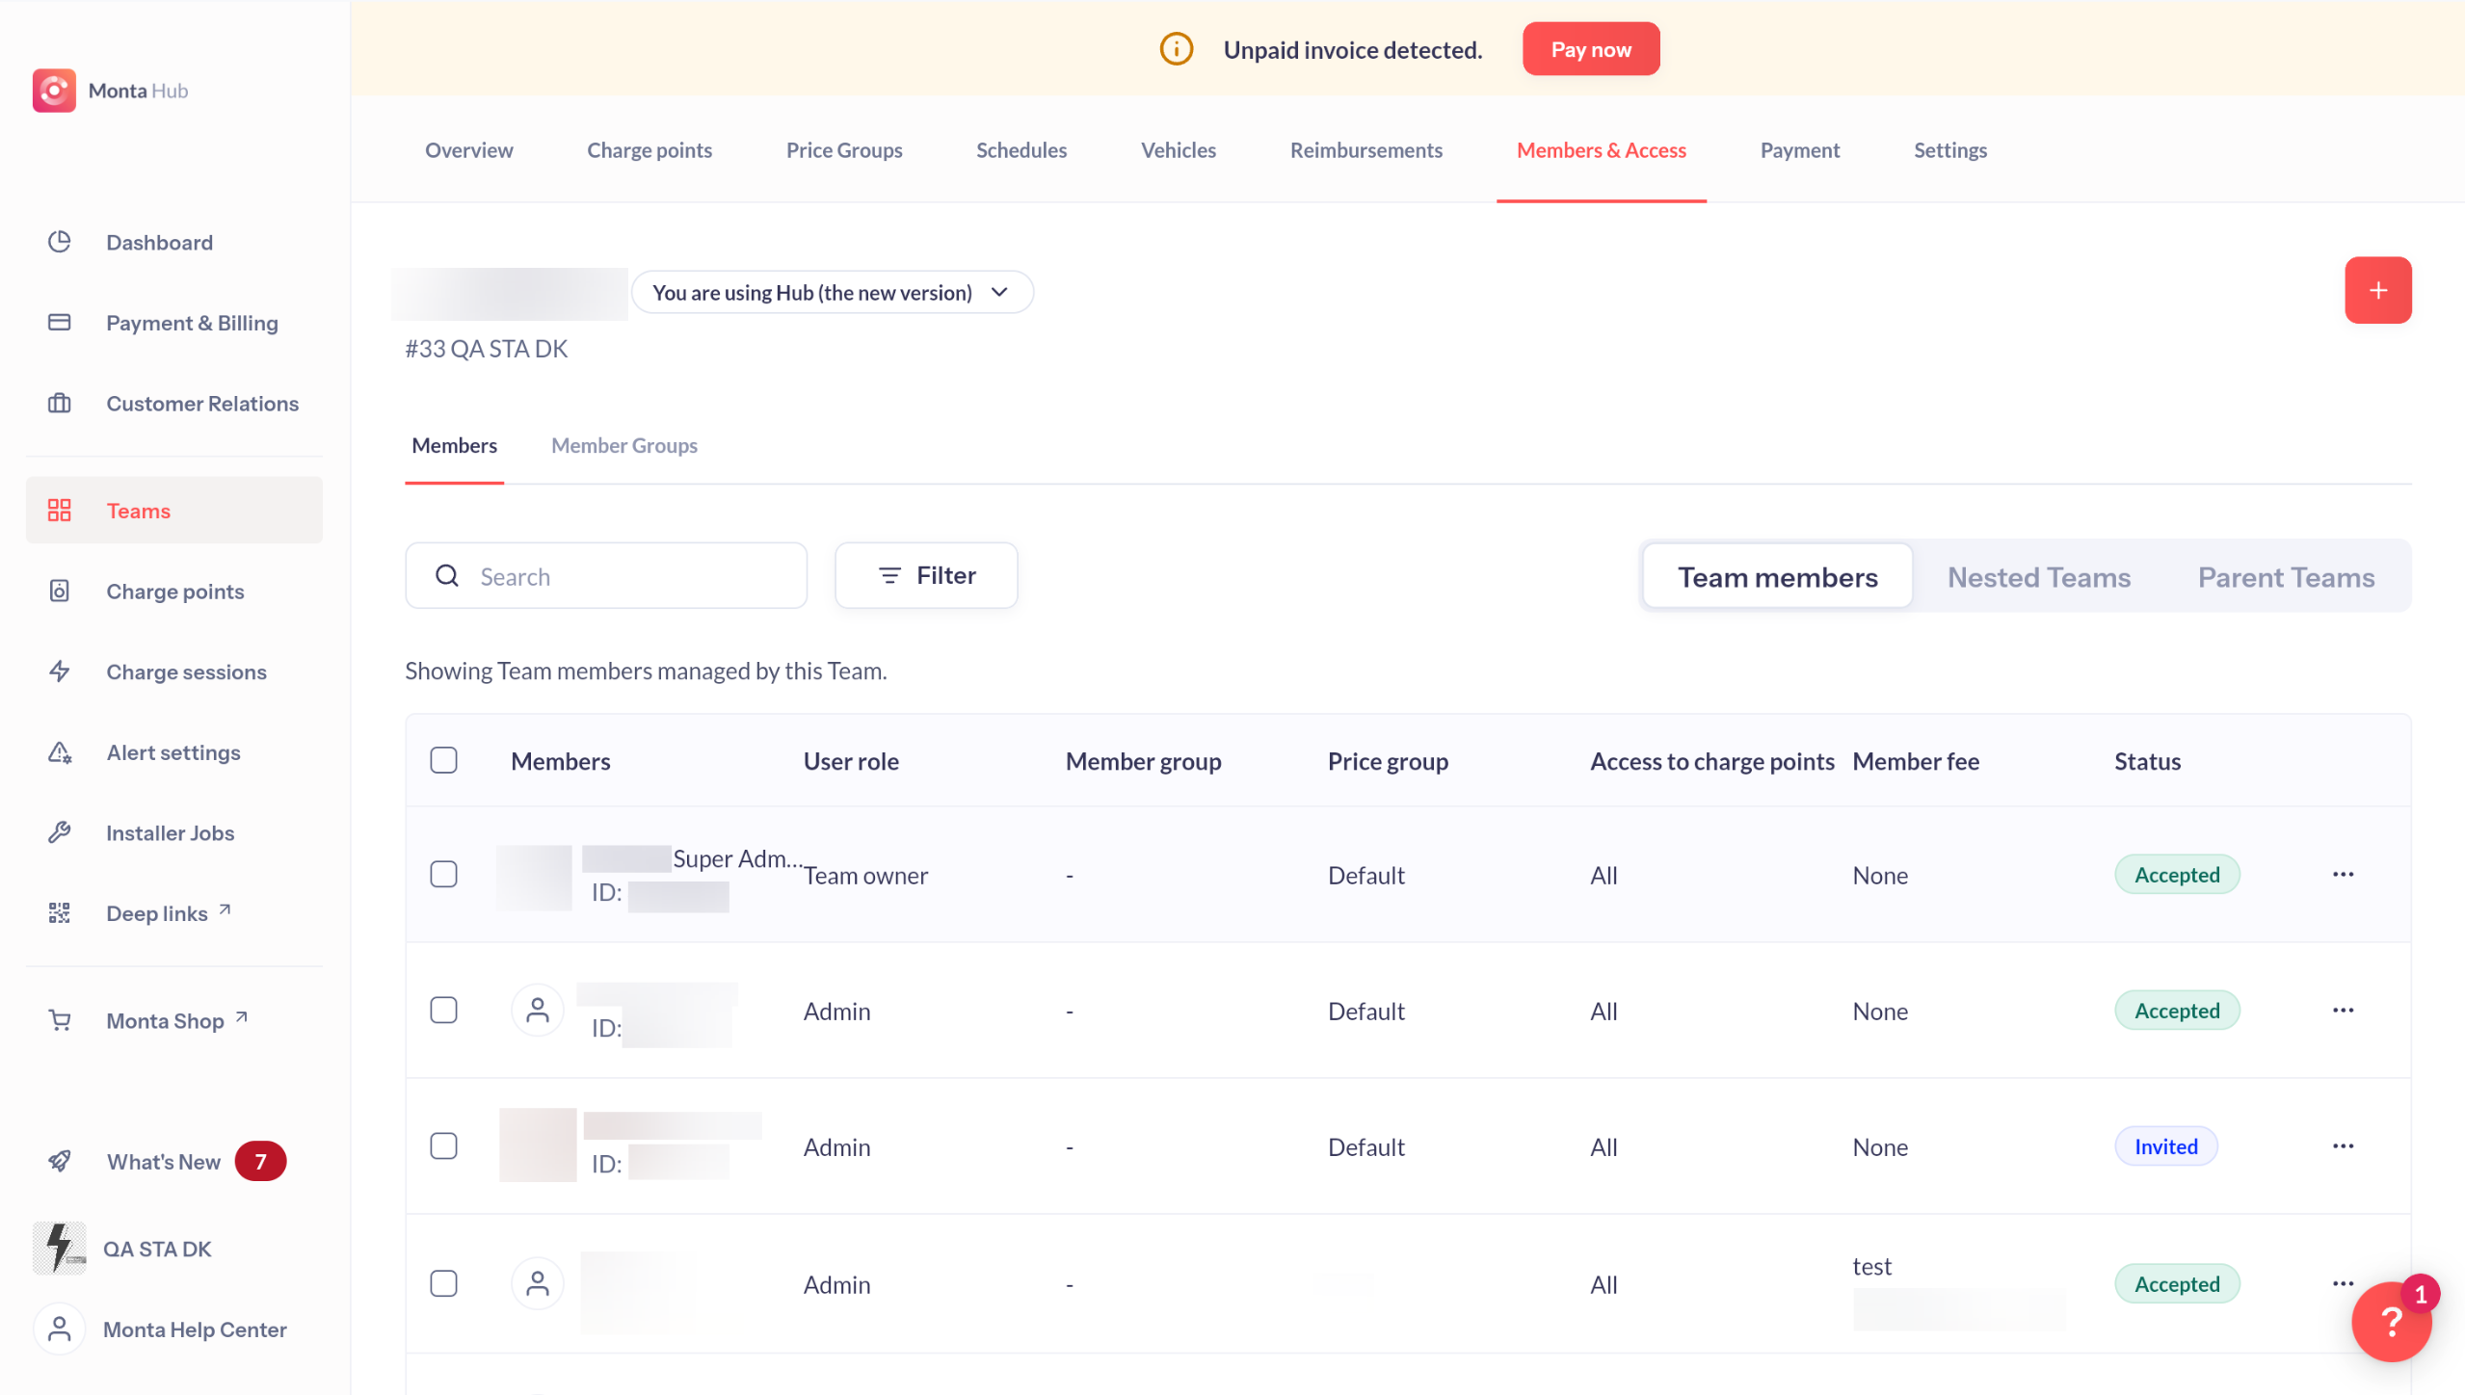Screen dimensions: 2465x1395
Task: Go to the Price Groups tab
Action: (843, 150)
